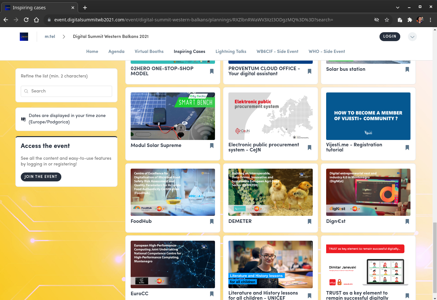The height and width of the screenshot is (300, 437).
Task: Bookmark the DEMETER case
Action: click(x=310, y=222)
